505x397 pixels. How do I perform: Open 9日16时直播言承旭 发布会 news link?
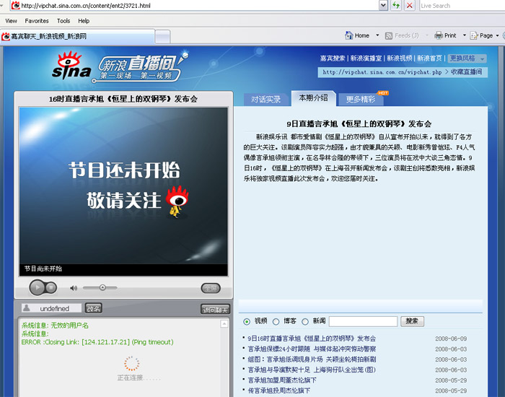point(312,339)
